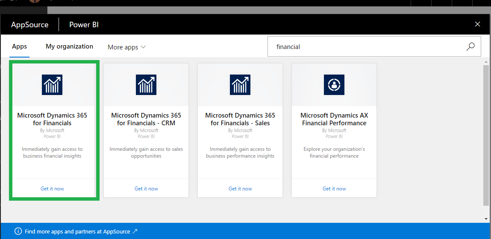The height and width of the screenshot is (239, 491).
Task: Click 'Explore your organization's financial performance' description
Action: (x=334, y=152)
